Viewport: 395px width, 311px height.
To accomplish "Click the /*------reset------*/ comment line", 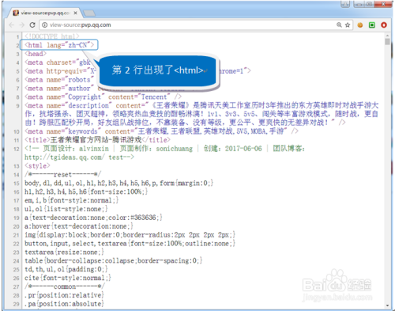I will pyautogui.click(x=62, y=175).
